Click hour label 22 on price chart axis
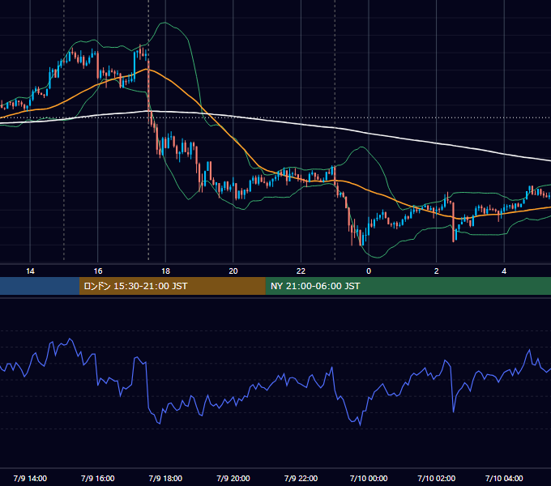Screen dimensions: 551x486 coord(301,271)
